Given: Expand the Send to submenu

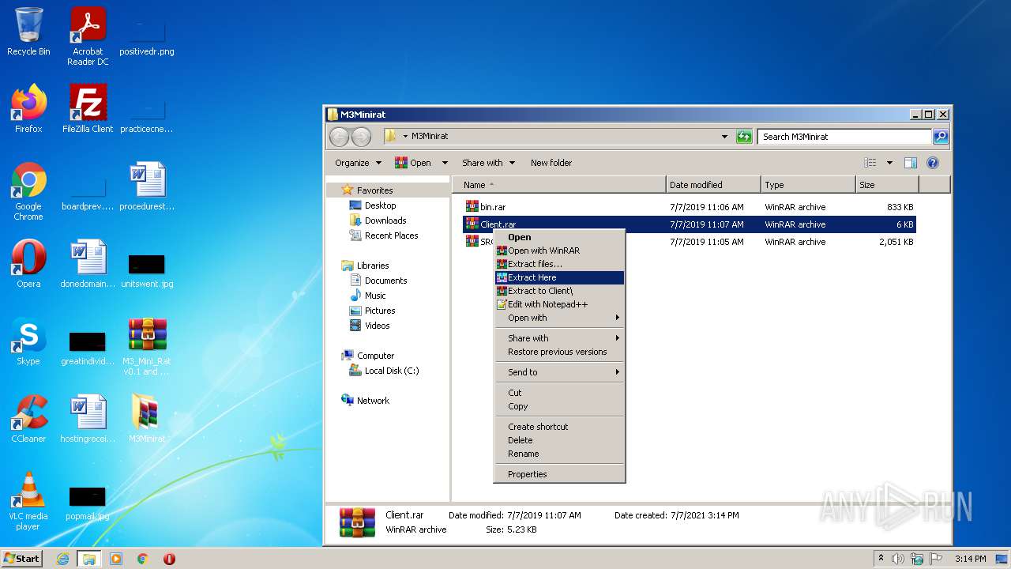Looking at the screenshot, I should (559, 372).
